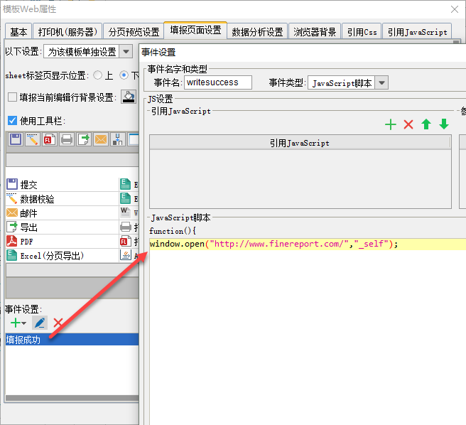This screenshot has height=425, width=466.
Task: Click the 事件名 writesuccess input field
Action: pyautogui.click(x=218, y=82)
